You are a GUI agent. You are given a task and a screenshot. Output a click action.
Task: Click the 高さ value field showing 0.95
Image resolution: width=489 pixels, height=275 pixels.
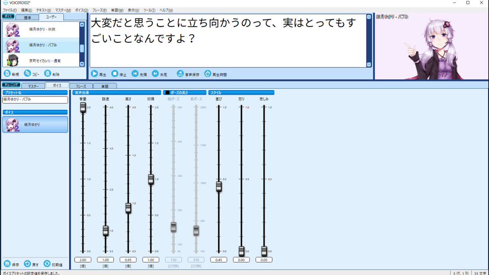128,260
